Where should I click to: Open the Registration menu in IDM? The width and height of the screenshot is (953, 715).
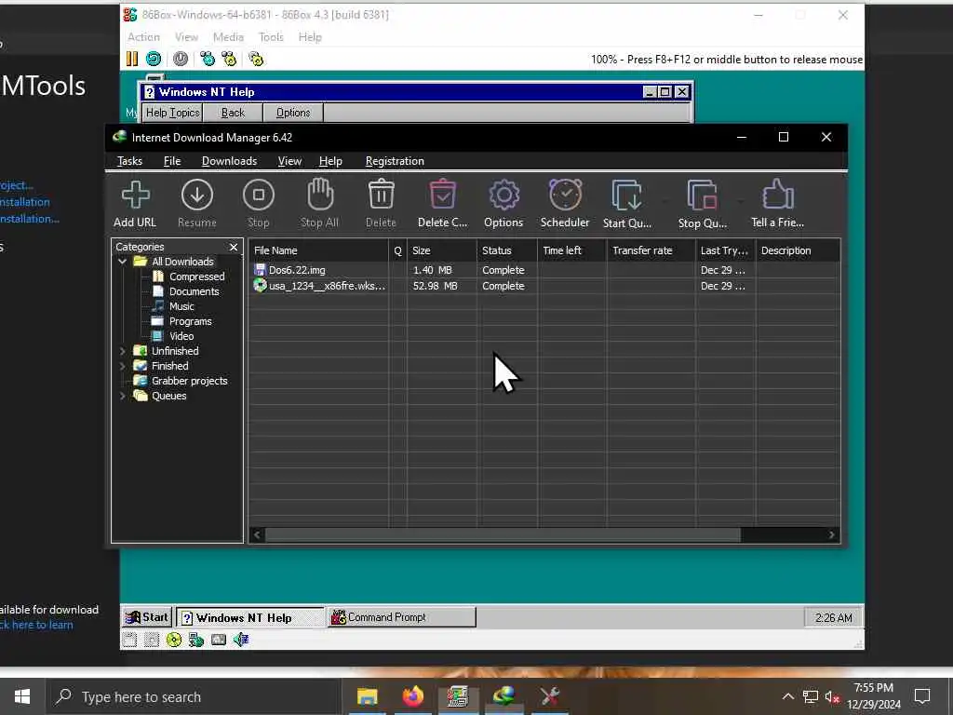[x=395, y=161]
